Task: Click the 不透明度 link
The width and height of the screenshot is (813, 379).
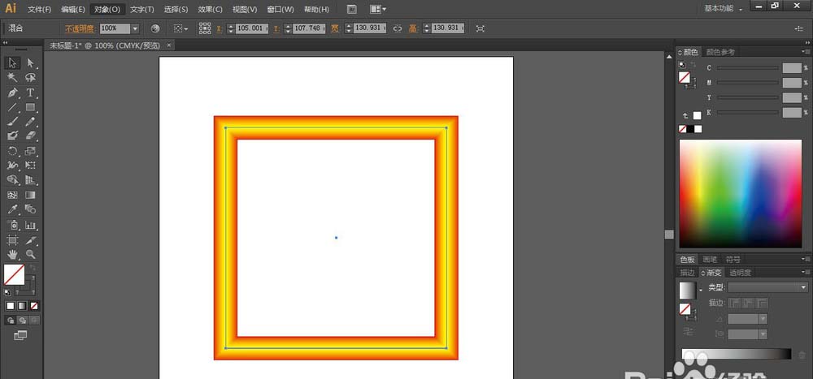Action: [80, 28]
